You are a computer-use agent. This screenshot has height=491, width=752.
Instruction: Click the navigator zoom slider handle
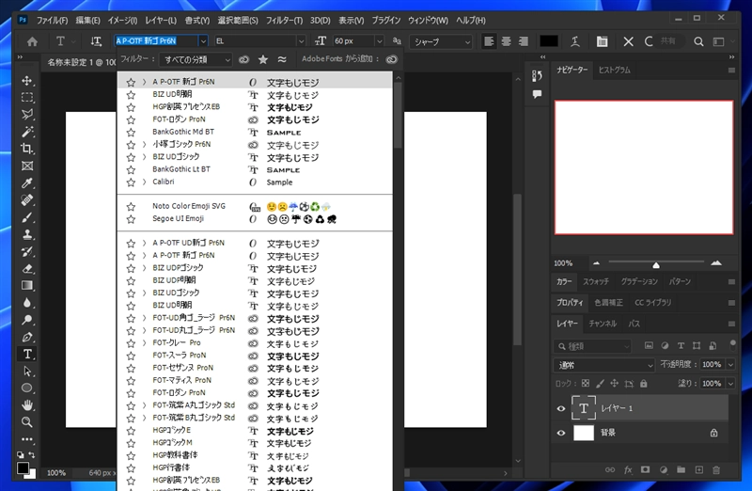tap(655, 264)
